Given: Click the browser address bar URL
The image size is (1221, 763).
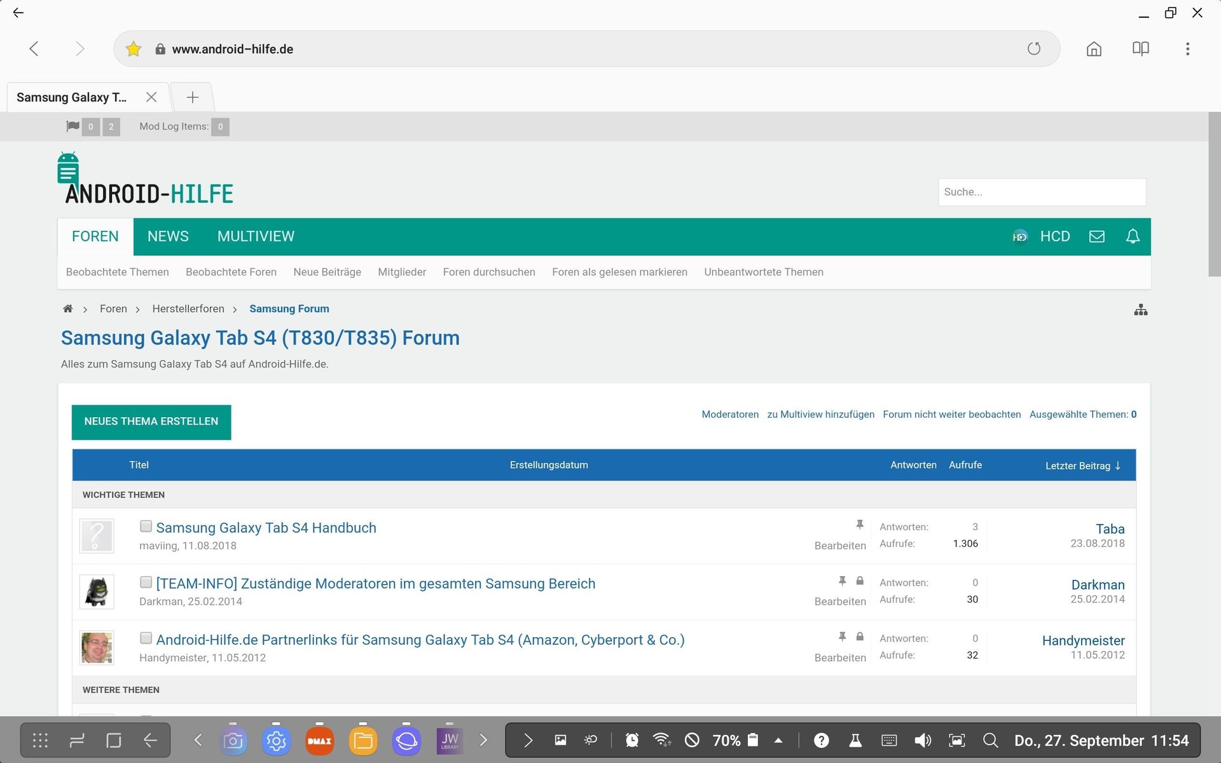Looking at the screenshot, I should pos(233,49).
